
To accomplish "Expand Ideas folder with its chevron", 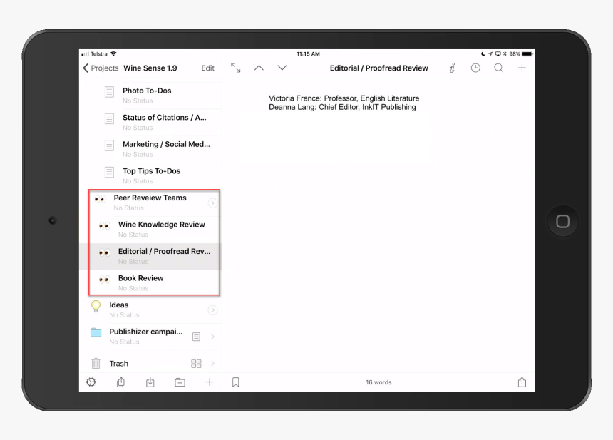I will (212, 310).
